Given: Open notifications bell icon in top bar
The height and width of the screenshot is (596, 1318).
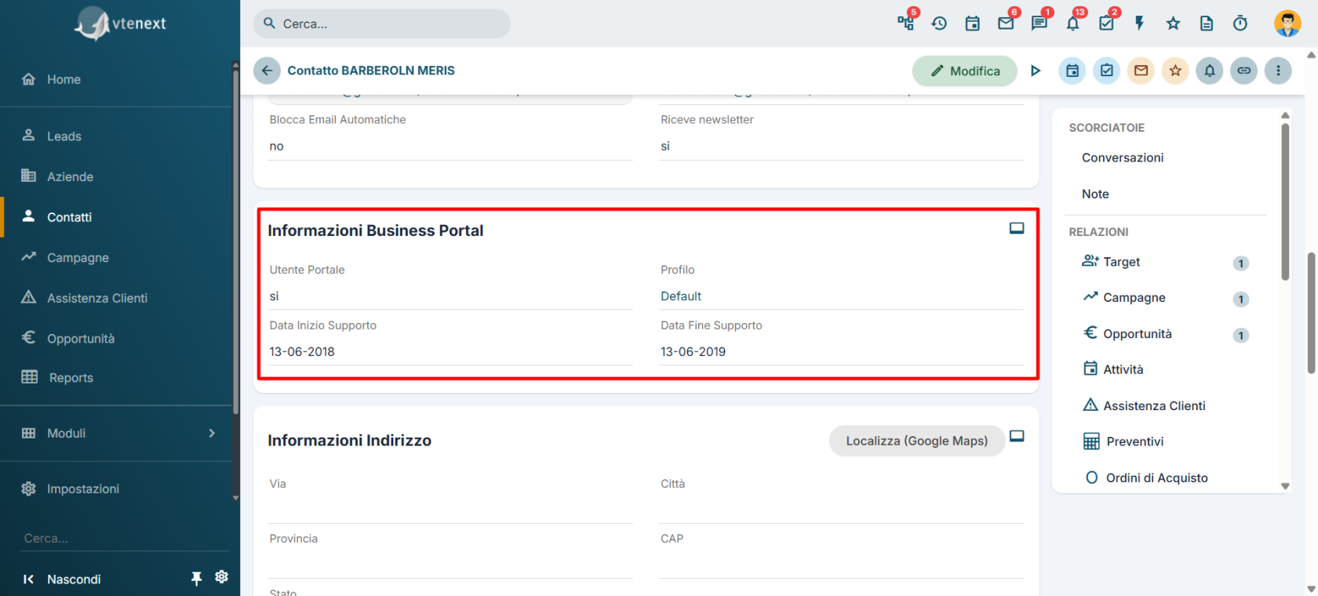Looking at the screenshot, I should click(x=1073, y=24).
